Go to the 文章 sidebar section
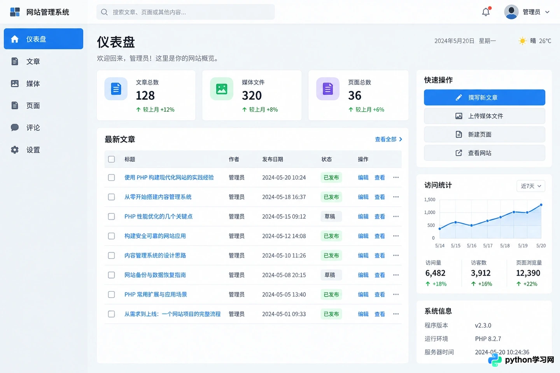Screen dimensions: 560x373 44,61
